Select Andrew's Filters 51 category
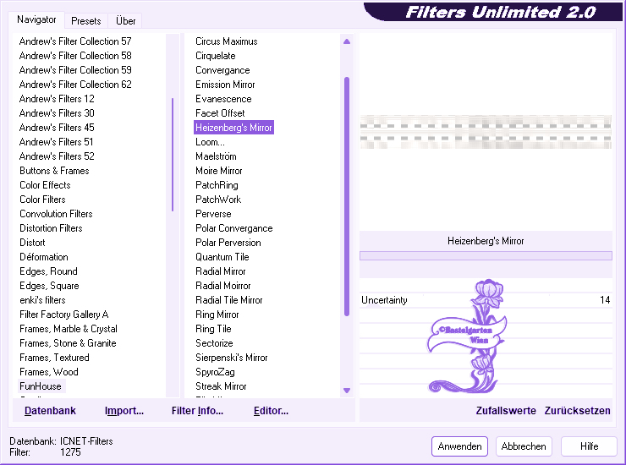Viewport: 626px width, 465px height. point(57,142)
